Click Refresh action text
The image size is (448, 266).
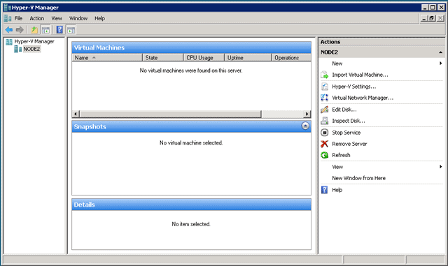click(x=341, y=155)
